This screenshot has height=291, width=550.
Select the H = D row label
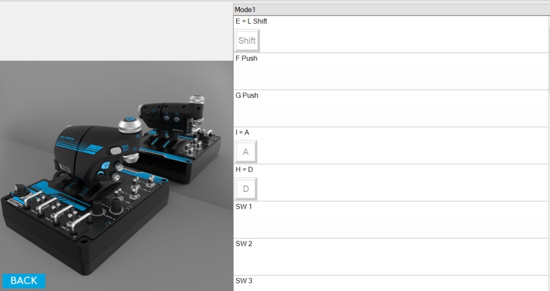click(244, 169)
